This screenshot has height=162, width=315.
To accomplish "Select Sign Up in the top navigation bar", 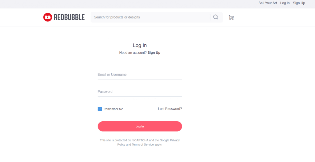I will [x=299, y=3].
